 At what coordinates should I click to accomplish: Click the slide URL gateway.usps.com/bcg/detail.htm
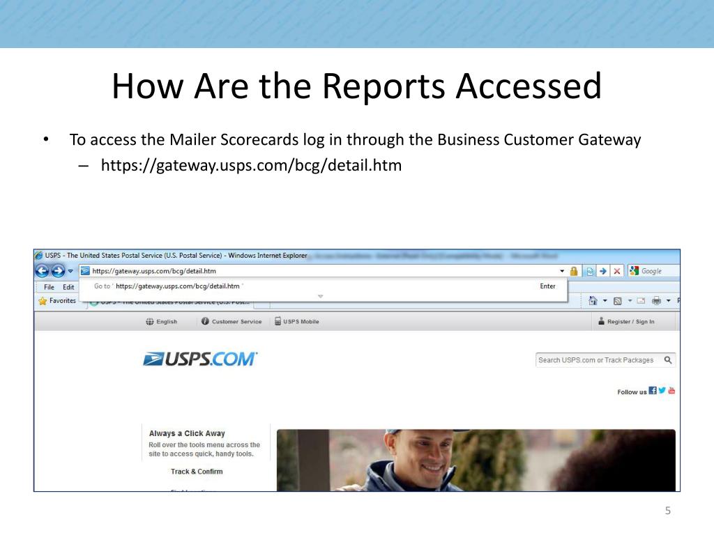(x=251, y=165)
